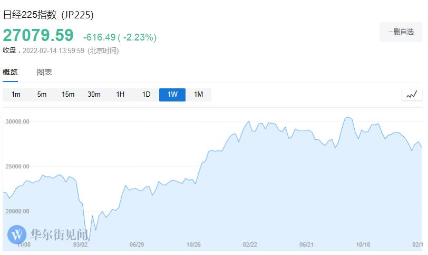
Task: Open the 图表 tab
Action: point(44,72)
